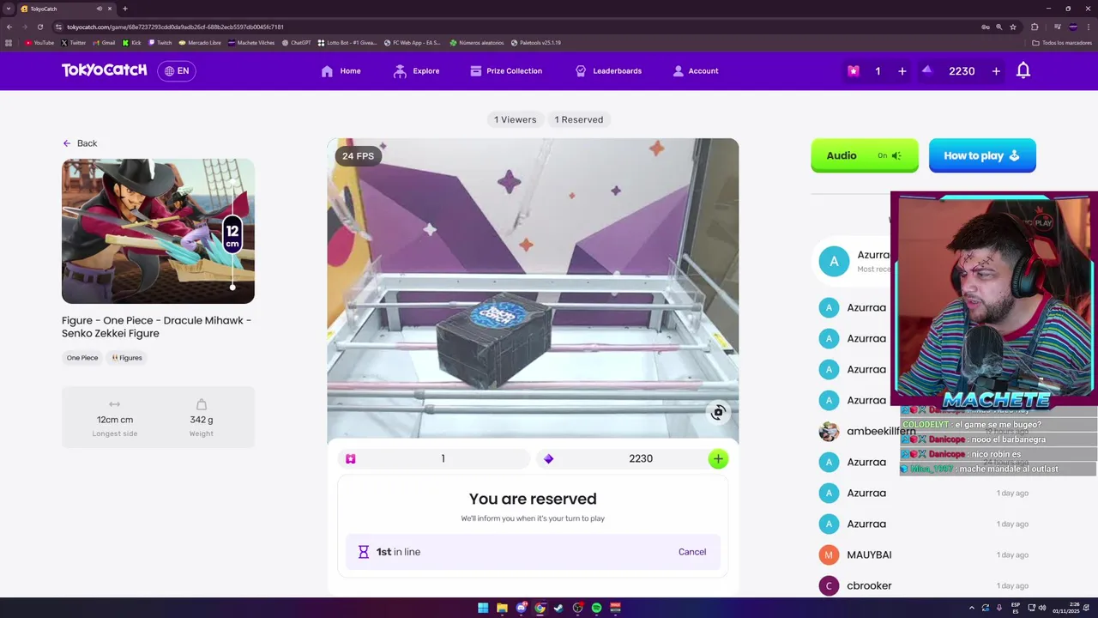The width and height of the screenshot is (1098, 618).
Task: Open the Kick bookmark
Action: (x=132, y=43)
